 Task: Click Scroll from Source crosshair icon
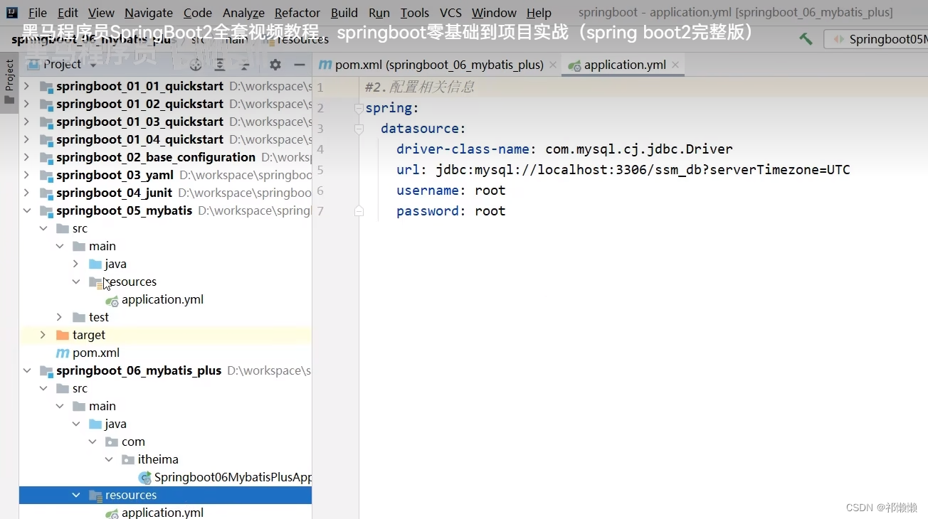point(196,64)
